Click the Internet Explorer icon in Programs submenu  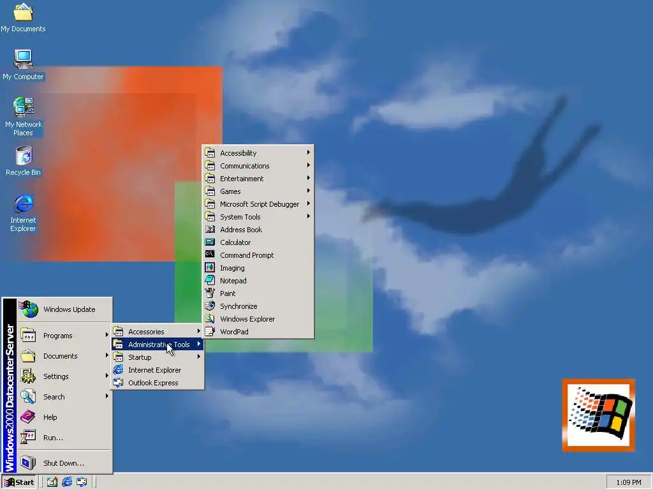click(x=118, y=369)
